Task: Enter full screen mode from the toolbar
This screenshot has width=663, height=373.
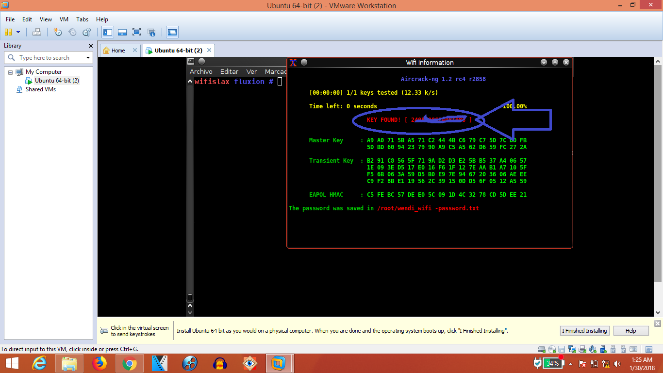Action: (x=137, y=32)
